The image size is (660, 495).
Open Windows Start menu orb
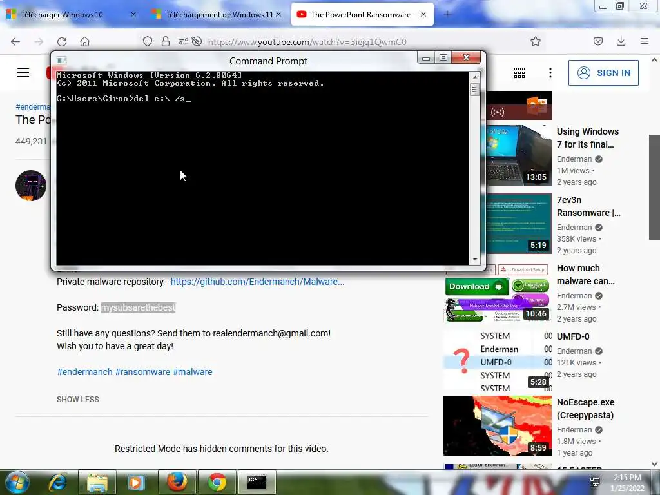tap(17, 482)
